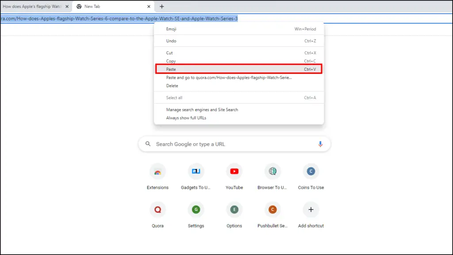Toggle Always show full URLs
This screenshot has width=453, height=255.
tap(239, 118)
